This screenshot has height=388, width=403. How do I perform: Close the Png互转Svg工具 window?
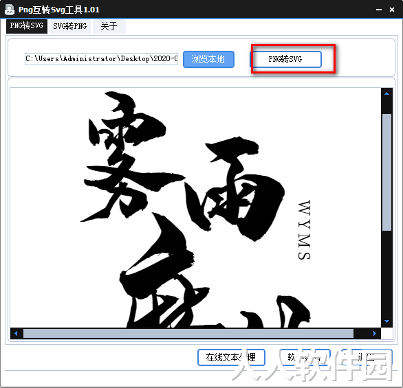tap(392, 10)
